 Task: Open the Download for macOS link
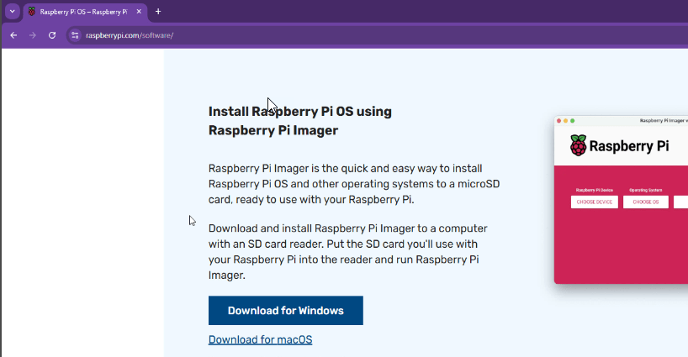[260, 339]
